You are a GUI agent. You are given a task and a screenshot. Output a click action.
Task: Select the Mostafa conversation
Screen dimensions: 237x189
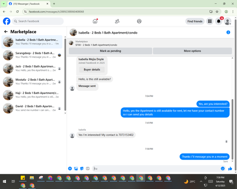32,82
